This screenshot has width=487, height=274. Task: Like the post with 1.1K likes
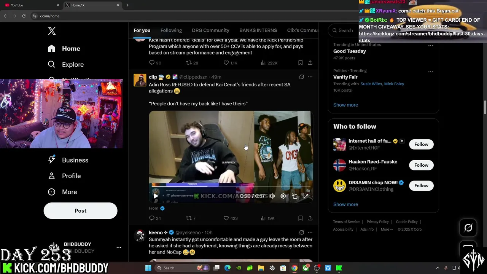tap(230, 63)
